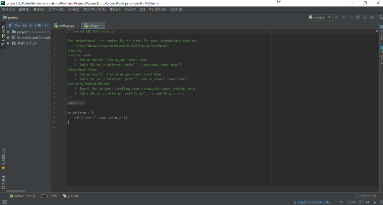Click the inspector profile icon in status bar
This screenshot has width=383, height=205.
pyautogui.click(x=381, y=202)
